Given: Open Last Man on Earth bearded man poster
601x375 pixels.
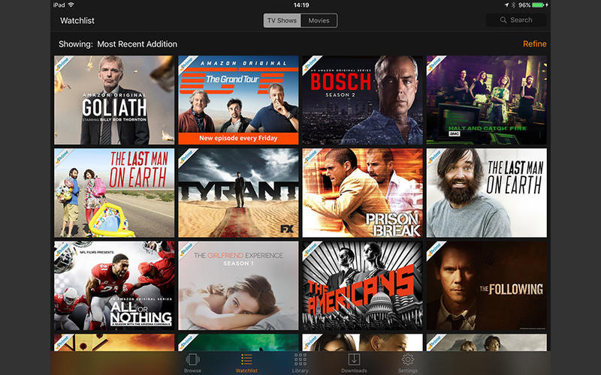Looking at the screenshot, I should coord(487,193).
